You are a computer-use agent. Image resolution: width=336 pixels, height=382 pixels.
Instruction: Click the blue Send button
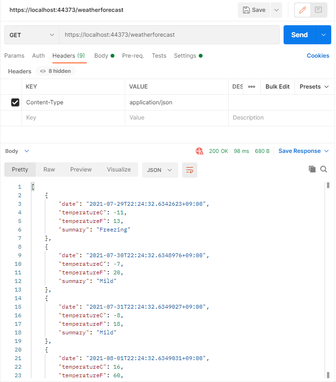coord(299,35)
